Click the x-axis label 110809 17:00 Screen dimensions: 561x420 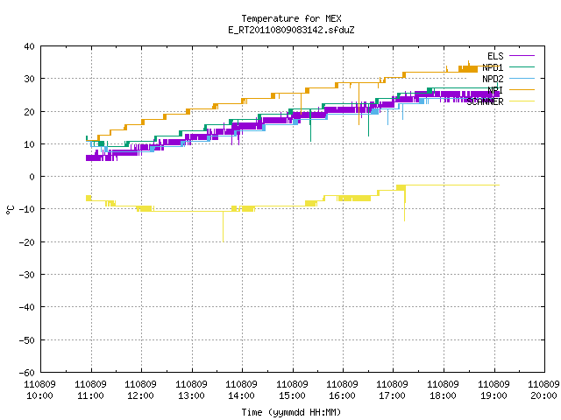click(x=393, y=390)
